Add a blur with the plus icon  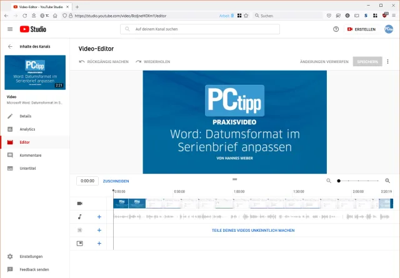tap(99, 230)
